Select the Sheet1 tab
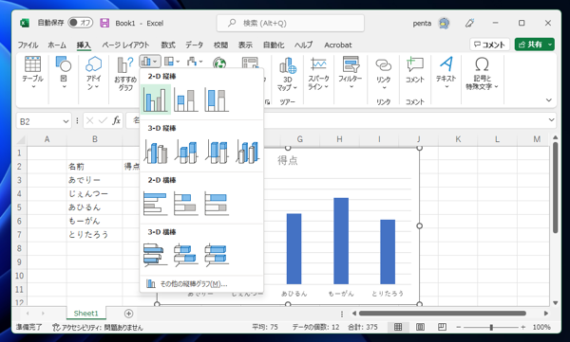Screen dimensions: 570x342 pos(85,313)
